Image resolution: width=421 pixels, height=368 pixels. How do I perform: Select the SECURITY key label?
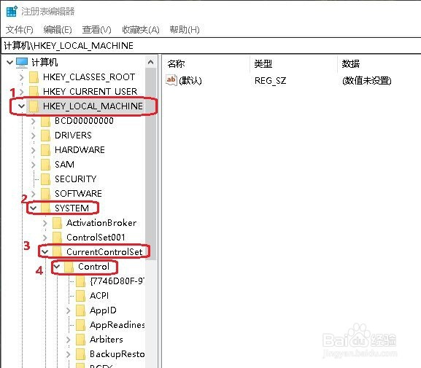pos(75,179)
